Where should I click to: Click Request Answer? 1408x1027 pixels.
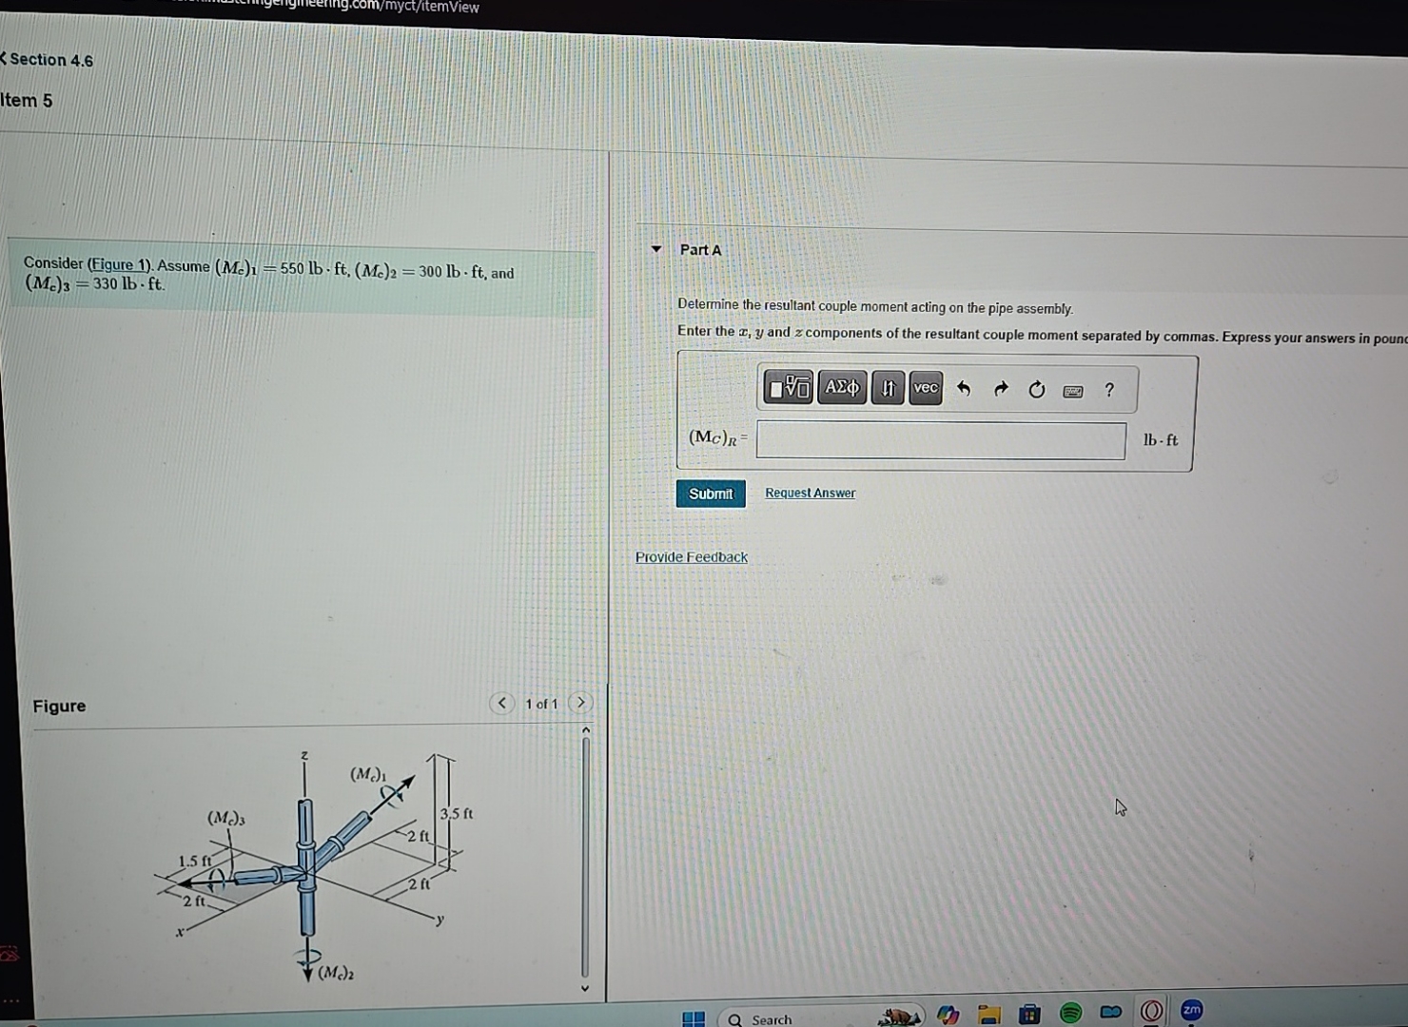[810, 493]
